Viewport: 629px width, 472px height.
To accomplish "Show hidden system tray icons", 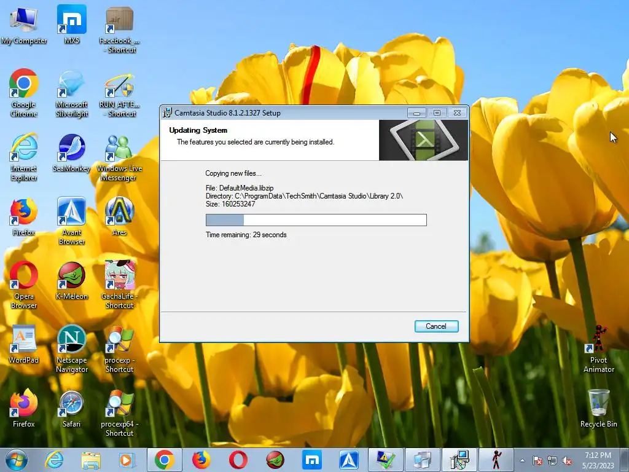I will [x=522, y=460].
